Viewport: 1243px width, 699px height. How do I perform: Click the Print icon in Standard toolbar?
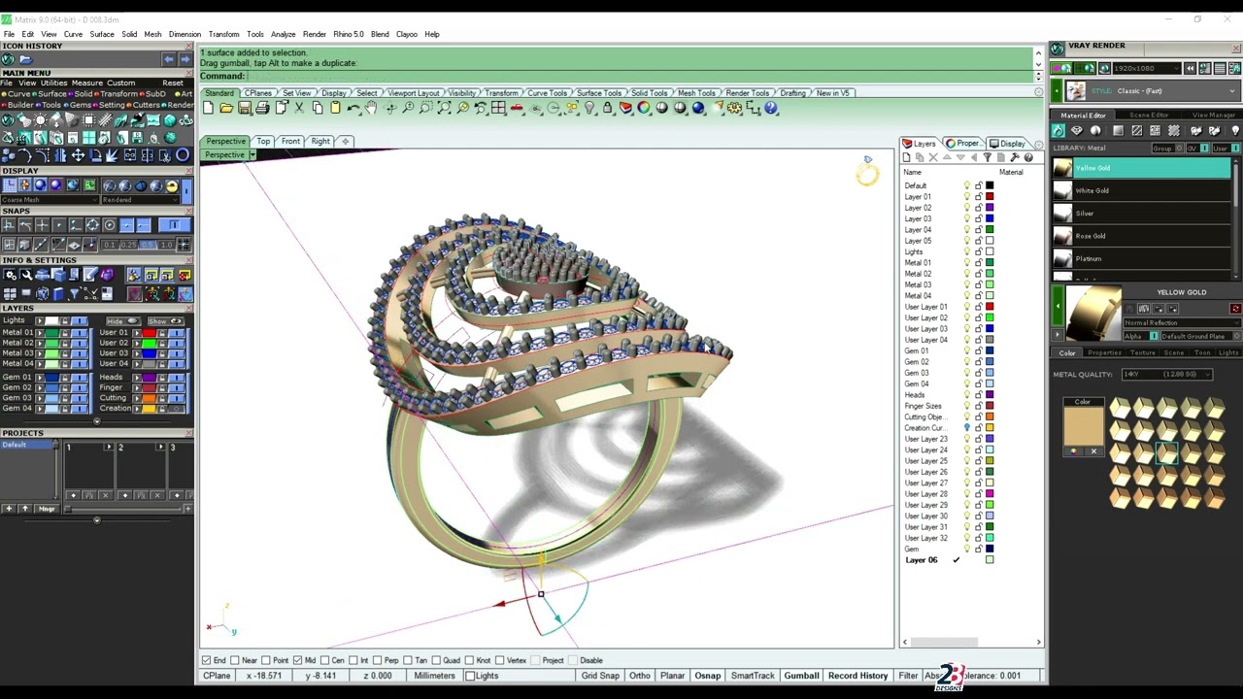262,108
